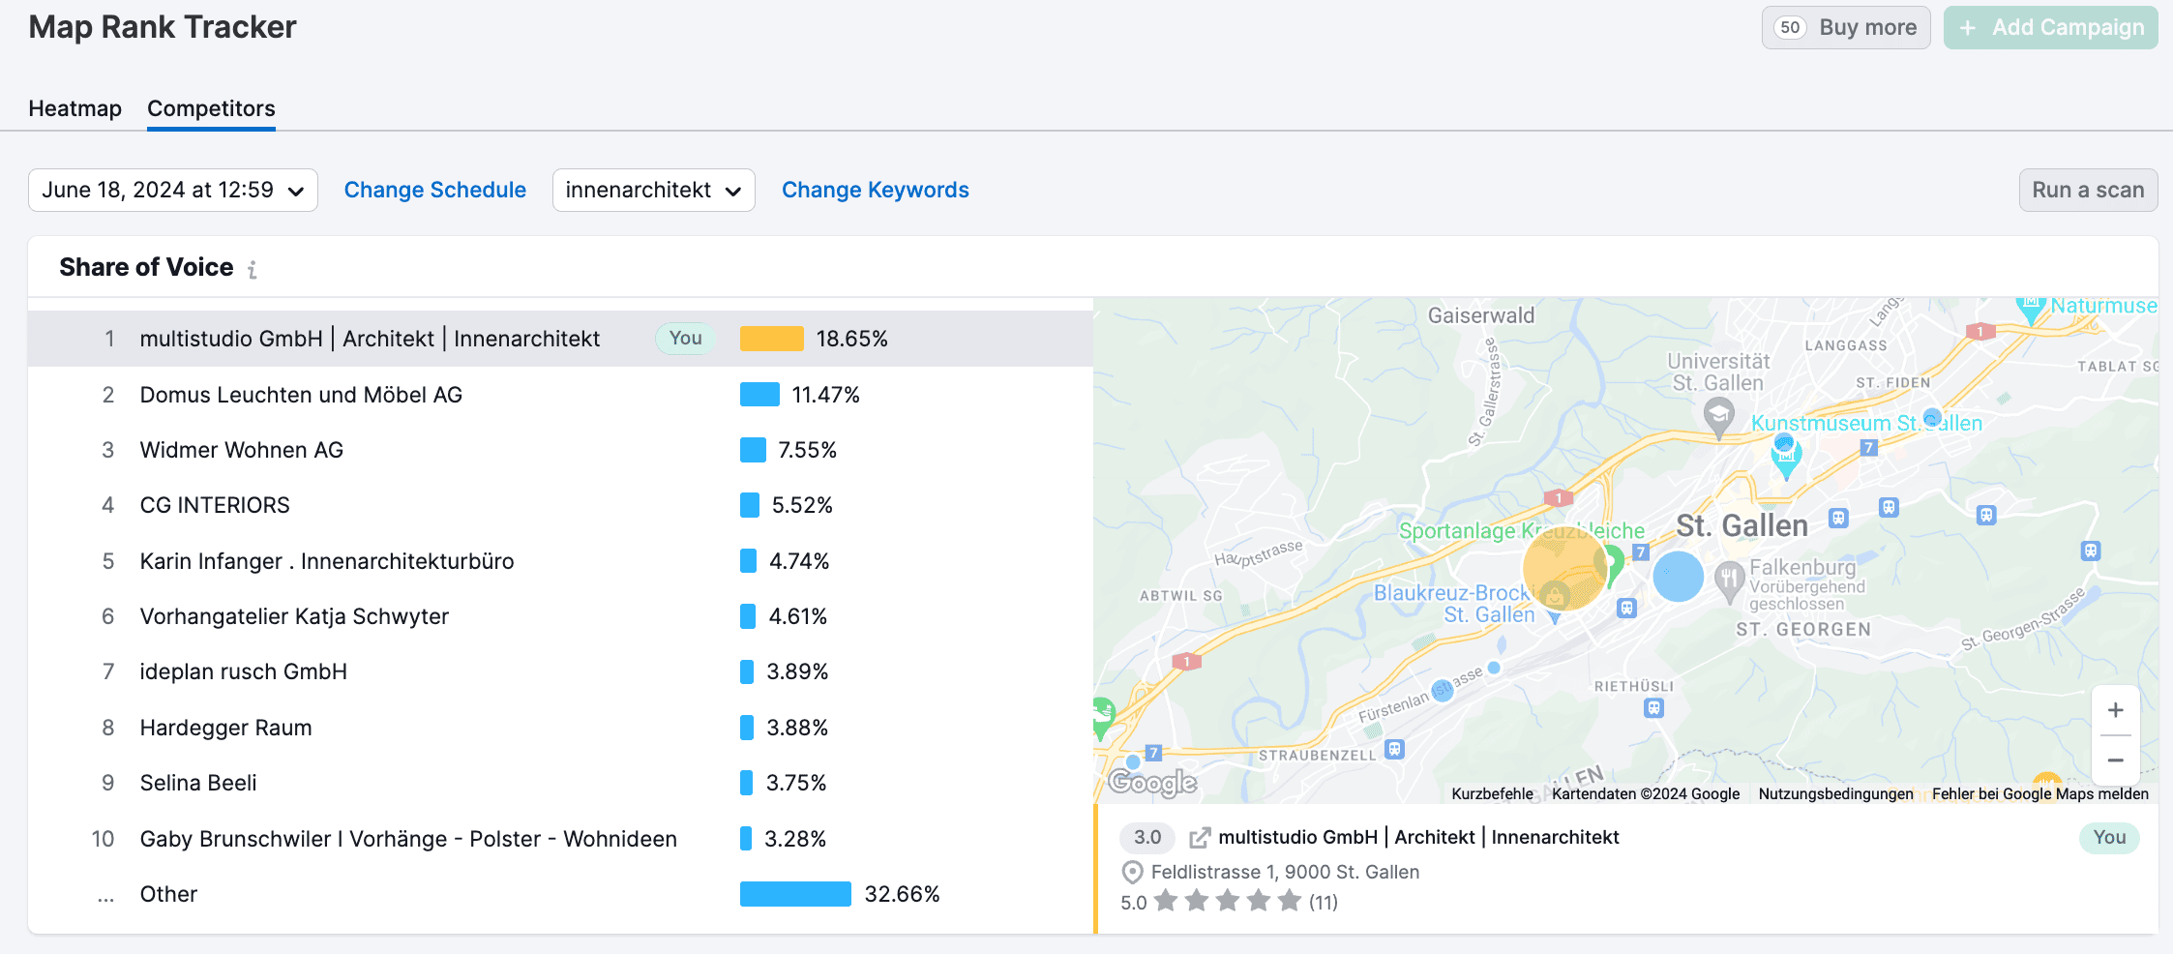Screen dimensions: 2173x954
Task: Click the orange bar for multistudio GmbH
Action: click(x=772, y=339)
